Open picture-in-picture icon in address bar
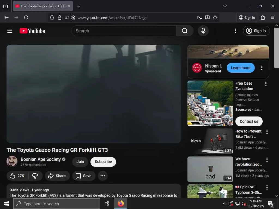The image size is (279, 209). [x=200, y=17]
